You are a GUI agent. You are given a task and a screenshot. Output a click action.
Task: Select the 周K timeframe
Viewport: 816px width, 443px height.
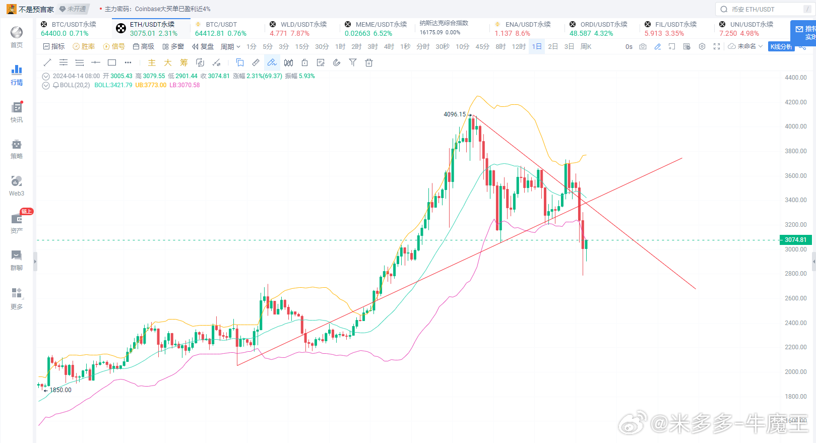click(x=586, y=46)
